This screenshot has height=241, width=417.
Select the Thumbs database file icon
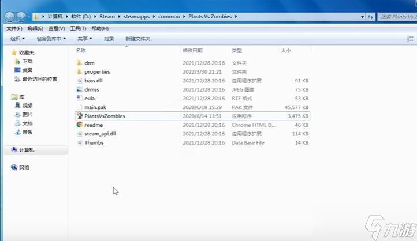[x=79, y=142]
